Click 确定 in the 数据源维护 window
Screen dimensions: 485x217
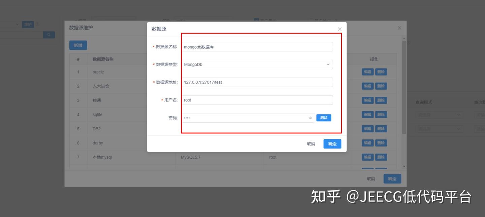click(x=392, y=179)
